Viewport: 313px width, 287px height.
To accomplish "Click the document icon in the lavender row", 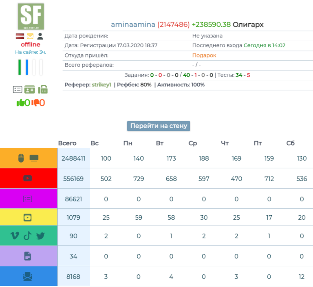I will 28,256.
